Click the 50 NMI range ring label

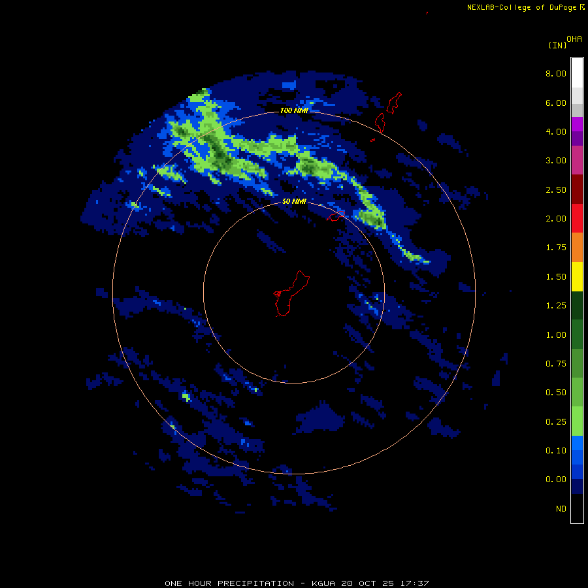click(x=294, y=202)
